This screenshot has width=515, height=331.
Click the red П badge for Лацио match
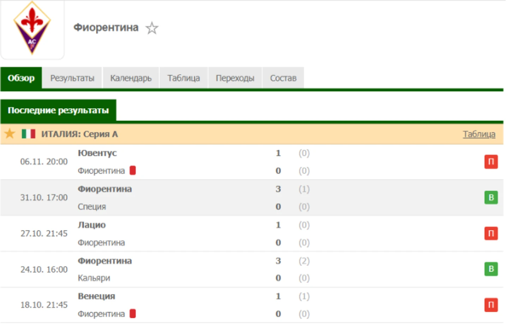491,233
